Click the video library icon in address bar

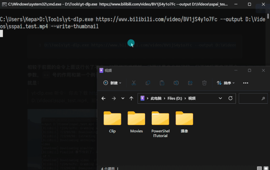coord(142,98)
